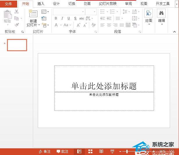Click the align text vertical icon
This screenshot has height=155, width=179.
coord(135,18)
